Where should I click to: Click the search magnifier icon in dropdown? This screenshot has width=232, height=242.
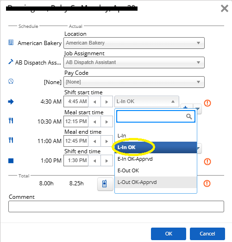tap(189, 117)
